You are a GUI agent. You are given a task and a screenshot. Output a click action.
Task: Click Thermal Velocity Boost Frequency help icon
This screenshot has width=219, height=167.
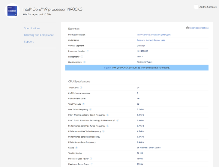tap(108, 115)
